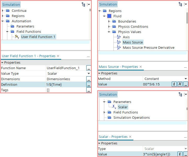Screen dimensions: 189x157
Task: Click the X icon beside 80*5/6.15
Action: (x=180, y=84)
